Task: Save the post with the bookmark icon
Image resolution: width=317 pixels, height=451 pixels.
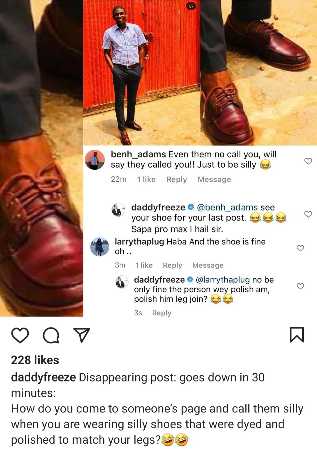Action: 297,335
